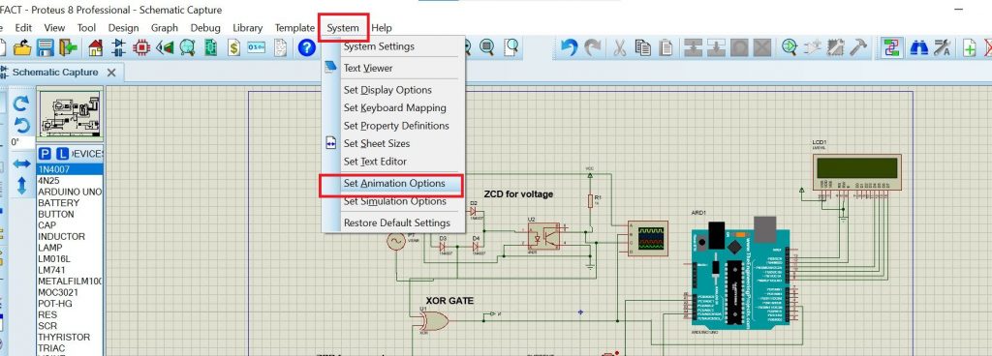This screenshot has width=992, height=356.
Task: Click New Sheet green plus icon
Action: pyautogui.click(x=970, y=47)
